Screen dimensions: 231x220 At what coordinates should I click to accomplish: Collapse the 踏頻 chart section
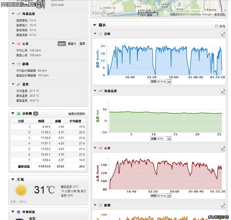tap(95, 205)
